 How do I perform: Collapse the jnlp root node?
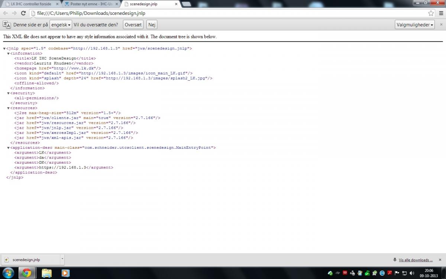[4, 49]
